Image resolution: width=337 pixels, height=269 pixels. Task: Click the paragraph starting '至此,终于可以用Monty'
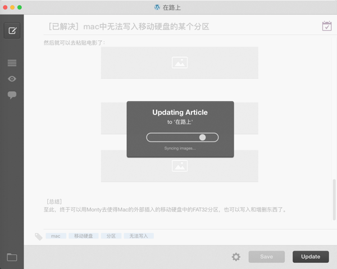pos(165,209)
